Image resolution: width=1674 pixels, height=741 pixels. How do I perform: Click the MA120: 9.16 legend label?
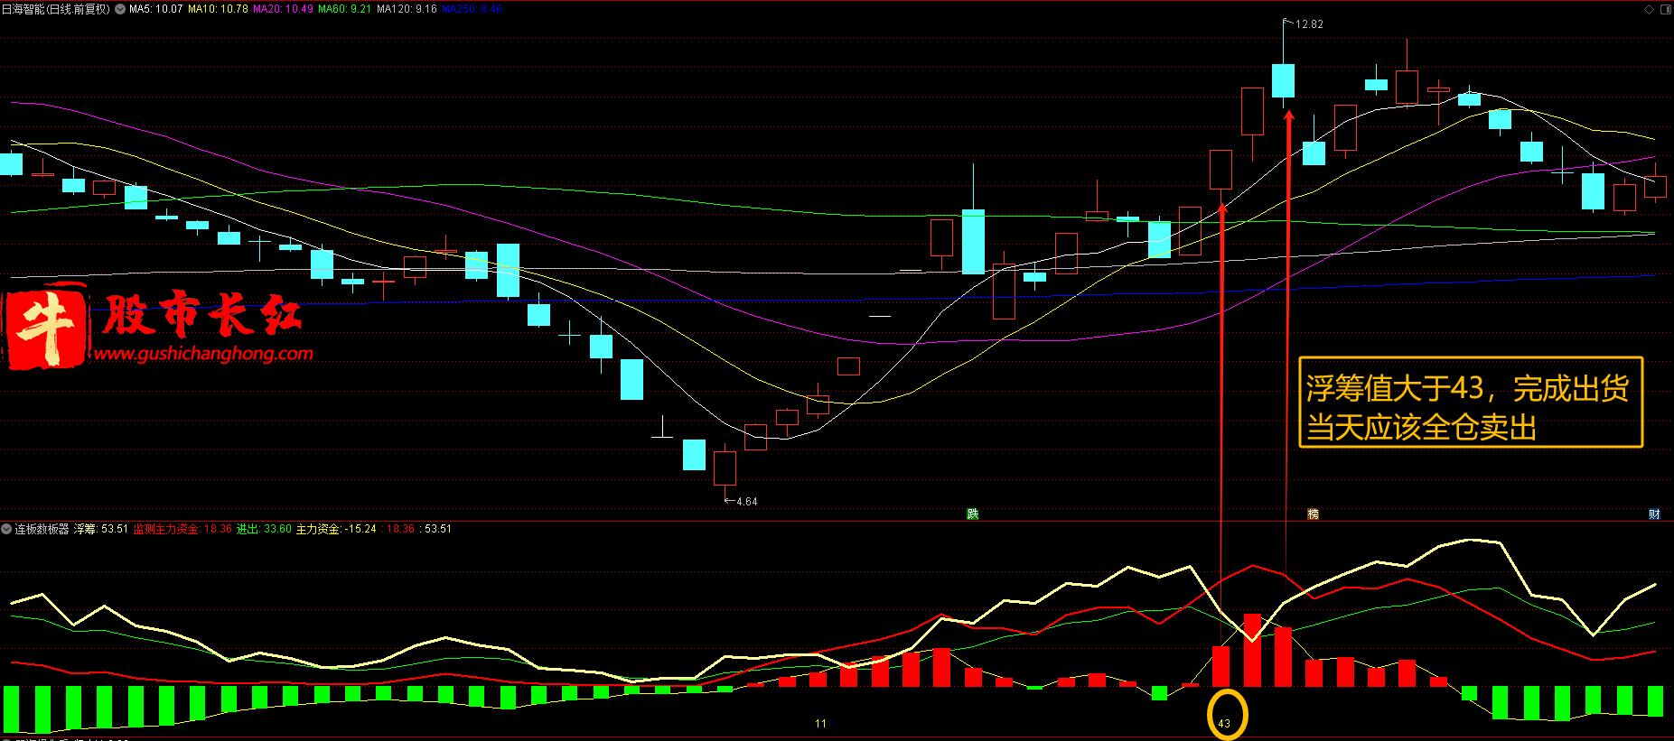(x=407, y=9)
